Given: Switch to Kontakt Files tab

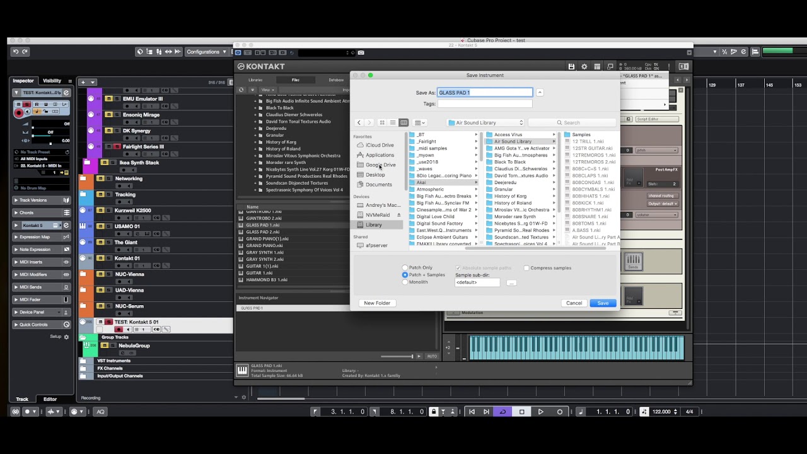Looking at the screenshot, I should [x=296, y=80].
